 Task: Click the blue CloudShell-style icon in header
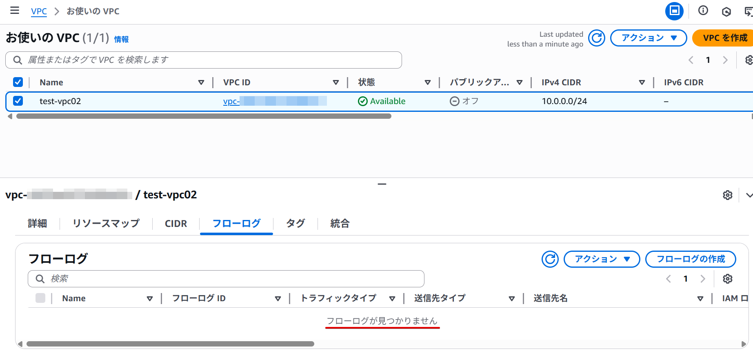coord(674,11)
